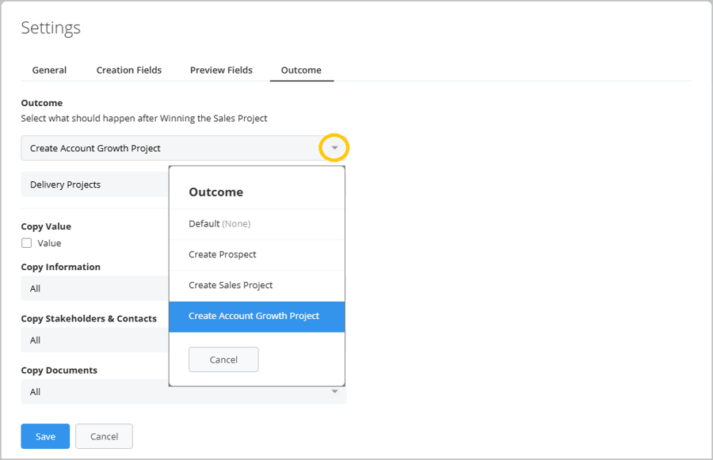The width and height of the screenshot is (713, 460).
Task: Open the Creation Fields tab
Action: [x=129, y=70]
